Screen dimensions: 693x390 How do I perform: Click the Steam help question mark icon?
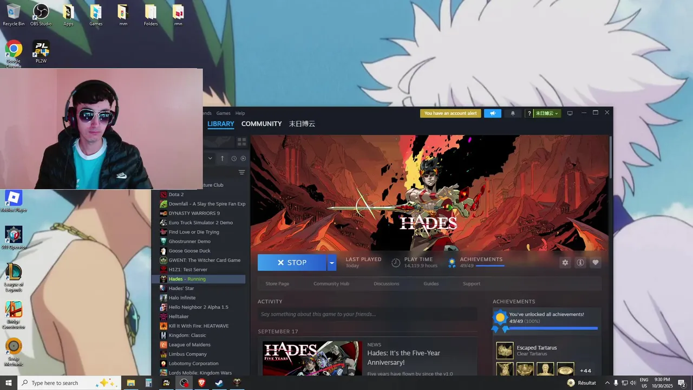529,113
